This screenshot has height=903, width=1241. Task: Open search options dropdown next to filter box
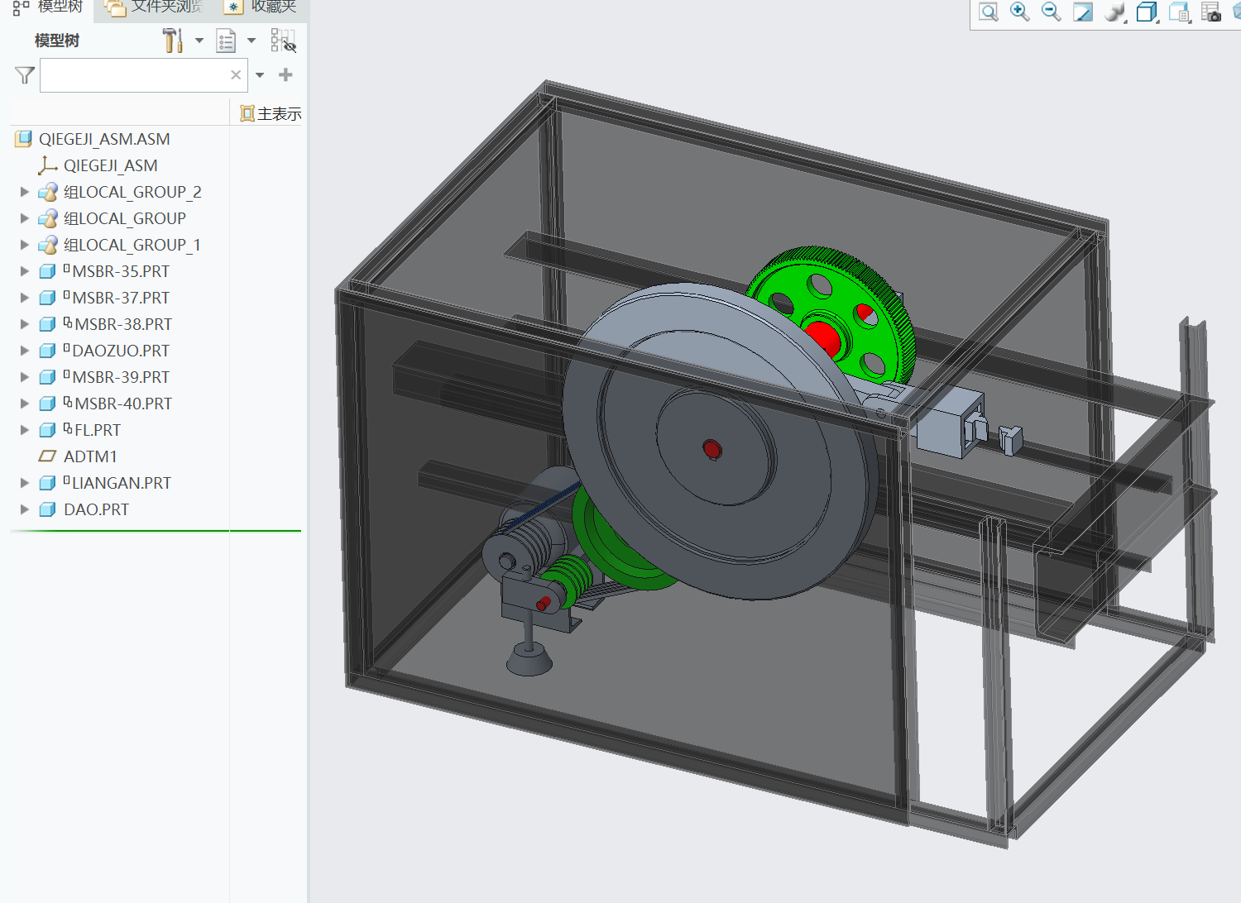pos(260,75)
